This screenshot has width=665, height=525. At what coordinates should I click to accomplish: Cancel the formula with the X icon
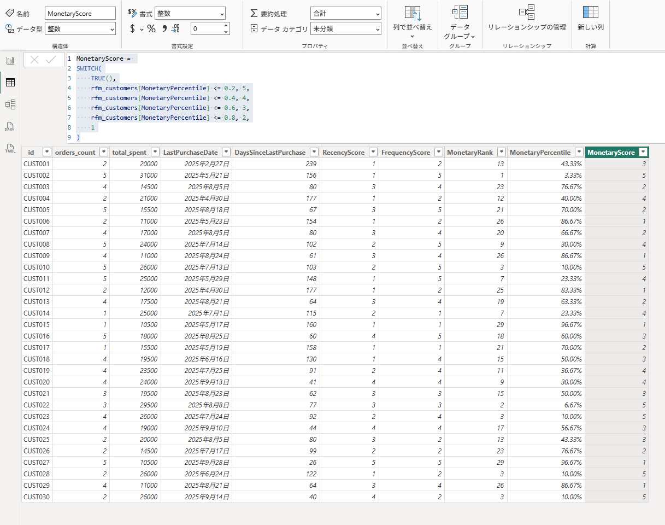34,60
